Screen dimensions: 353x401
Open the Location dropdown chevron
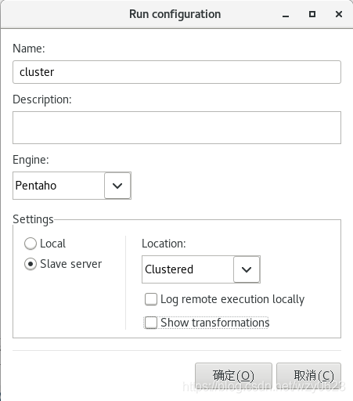coord(247,269)
